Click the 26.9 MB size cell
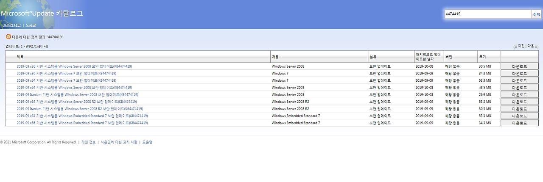Viewport: 543px width, 182px height. 485,94
